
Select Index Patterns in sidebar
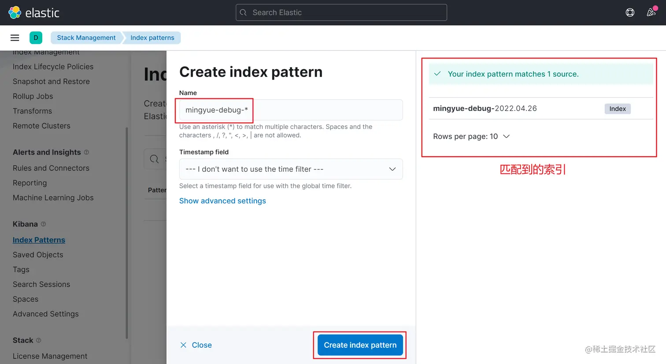pos(39,240)
